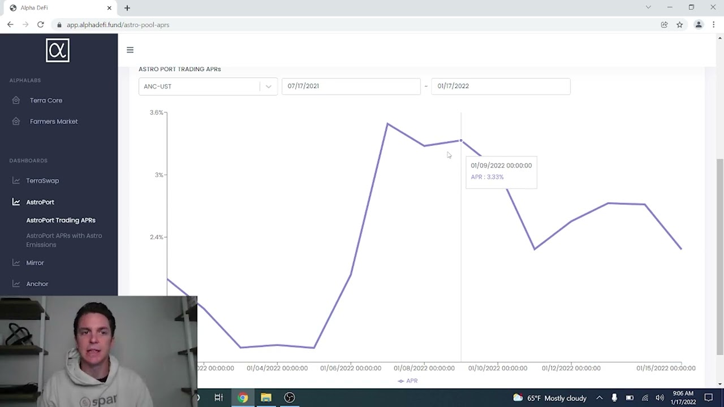Go forward in browser history
The image size is (724, 407).
click(x=25, y=24)
